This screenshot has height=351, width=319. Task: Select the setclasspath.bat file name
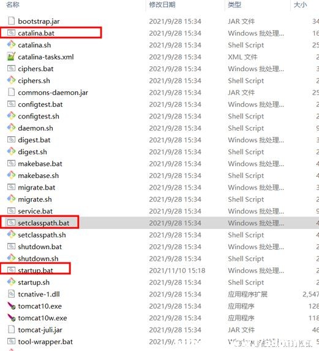click(43, 223)
